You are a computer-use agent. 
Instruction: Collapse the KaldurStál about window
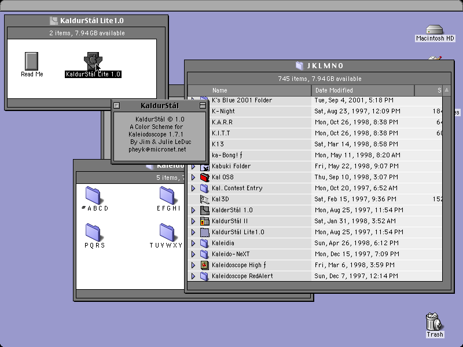[203, 105]
